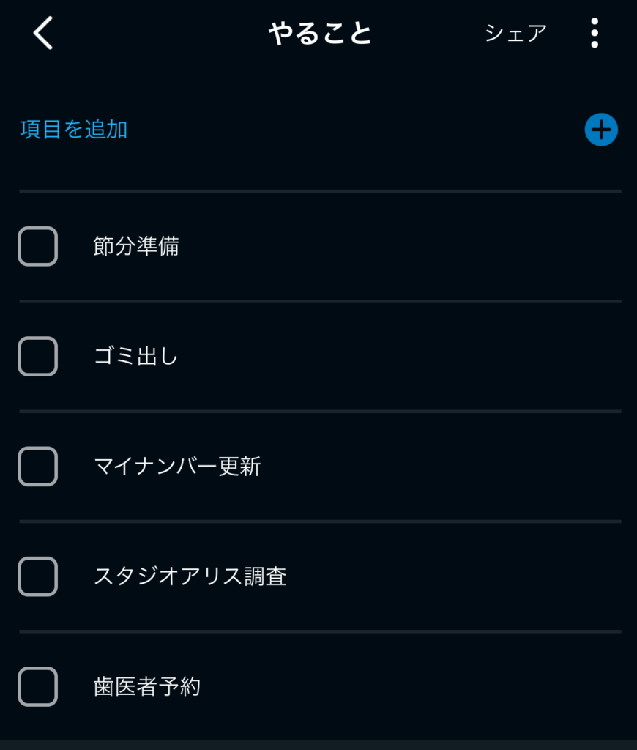Open the マイナンバー更新 item text
Screen dimensions: 637x750
pos(177,467)
